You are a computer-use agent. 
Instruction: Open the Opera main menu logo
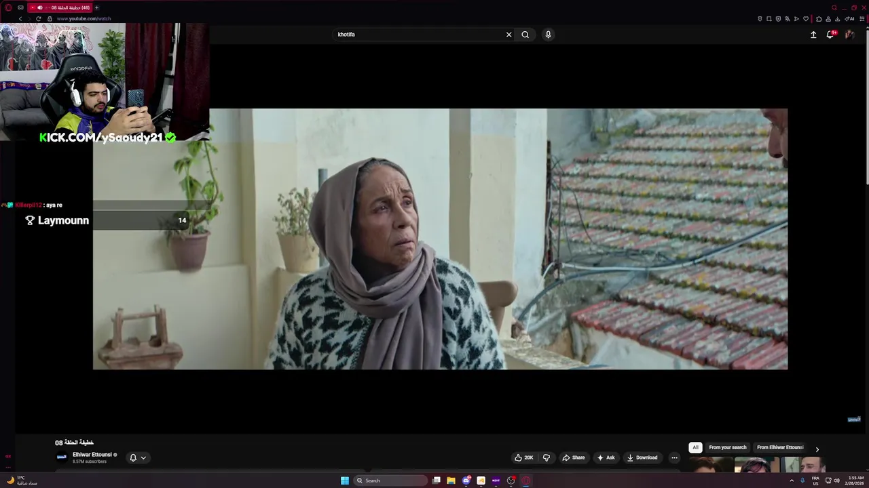pos(8,7)
